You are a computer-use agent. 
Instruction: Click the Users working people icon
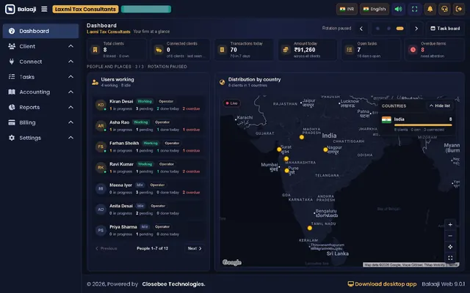coord(95,82)
